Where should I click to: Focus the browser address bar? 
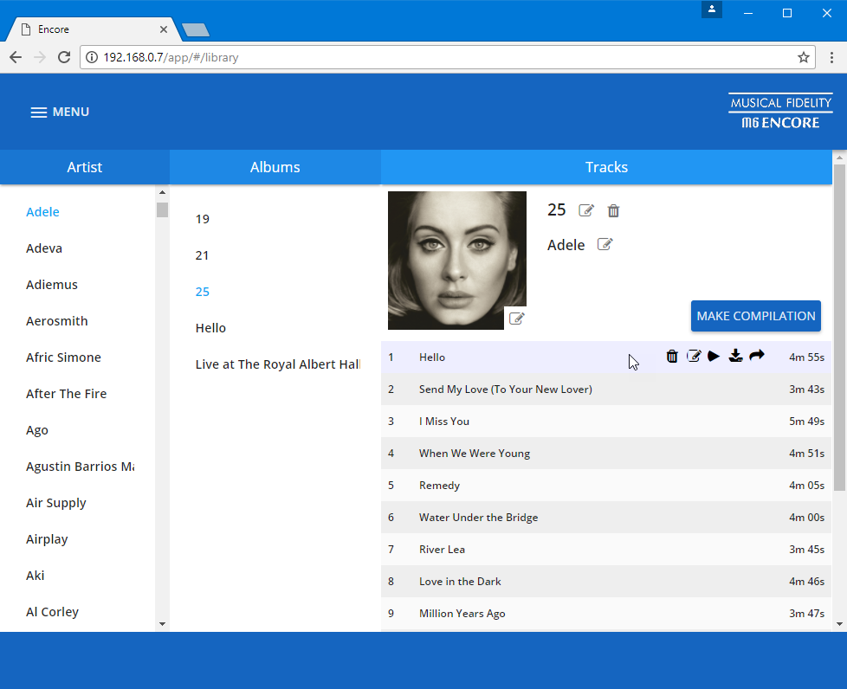[x=433, y=58]
